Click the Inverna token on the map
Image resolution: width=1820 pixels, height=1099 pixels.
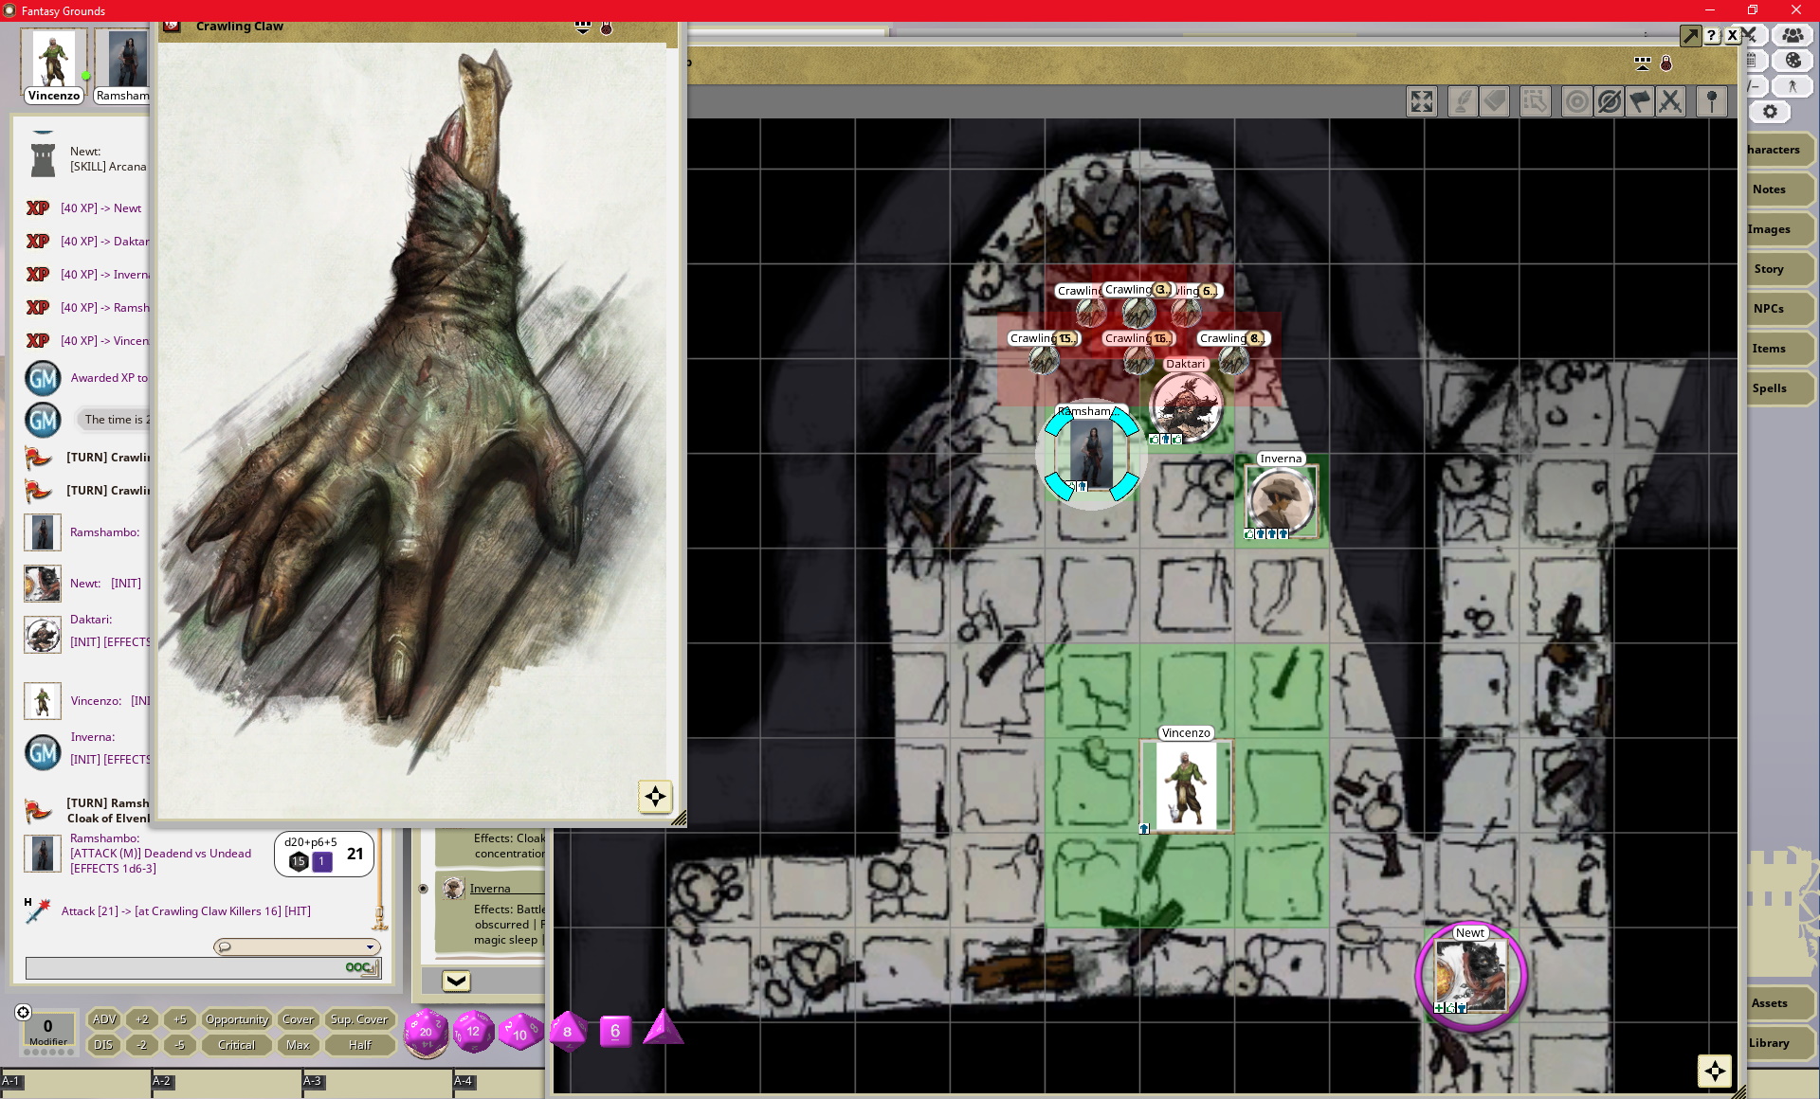tap(1281, 501)
